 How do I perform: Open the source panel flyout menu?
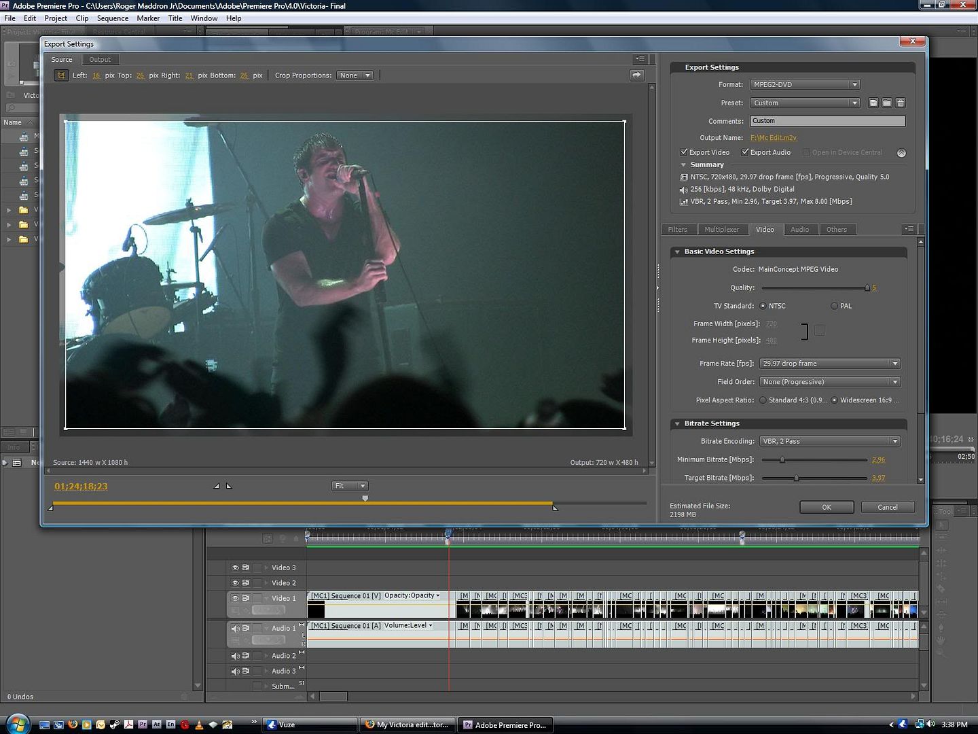click(x=640, y=59)
